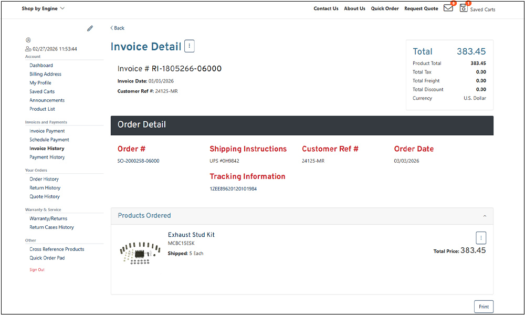525x315 pixels.
Task: Open the messages envelope icon
Action: [x=448, y=8]
